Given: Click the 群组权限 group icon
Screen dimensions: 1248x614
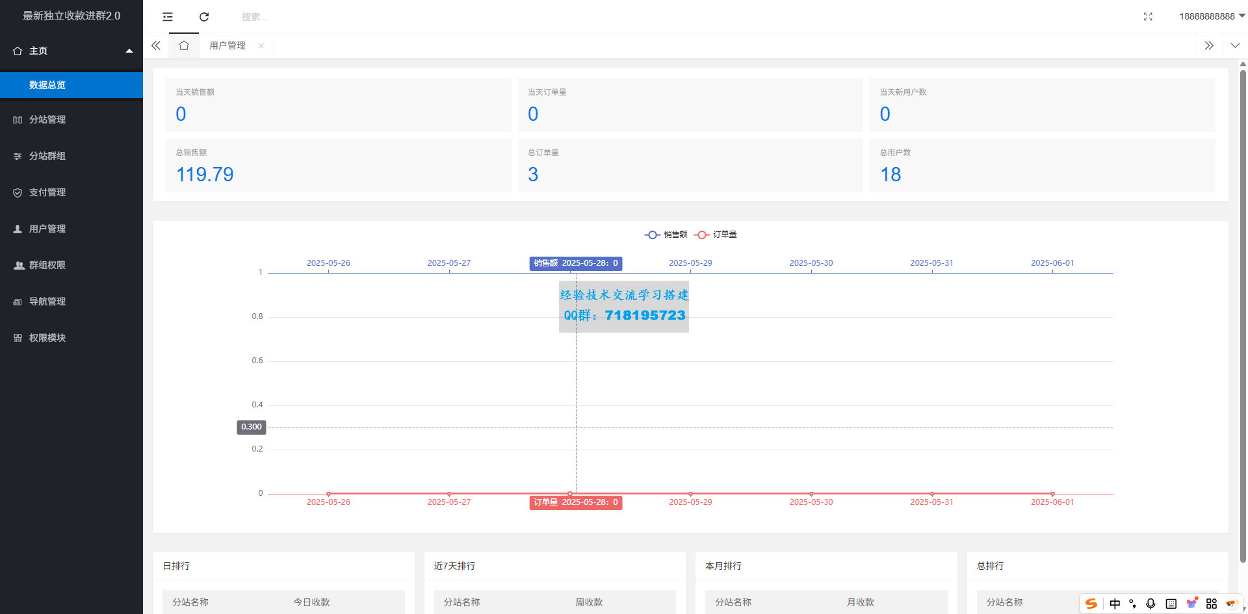Looking at the screenshot, I should click(19, 265).
